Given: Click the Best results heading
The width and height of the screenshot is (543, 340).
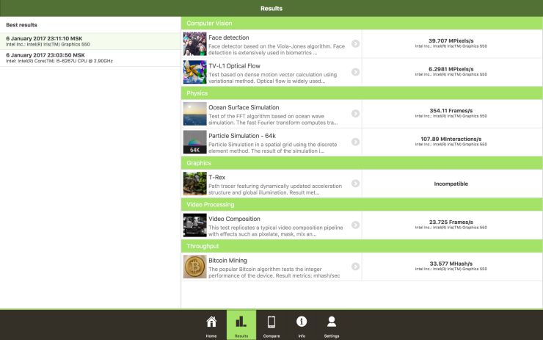Looking at the screenshot, I should [21, 25].
